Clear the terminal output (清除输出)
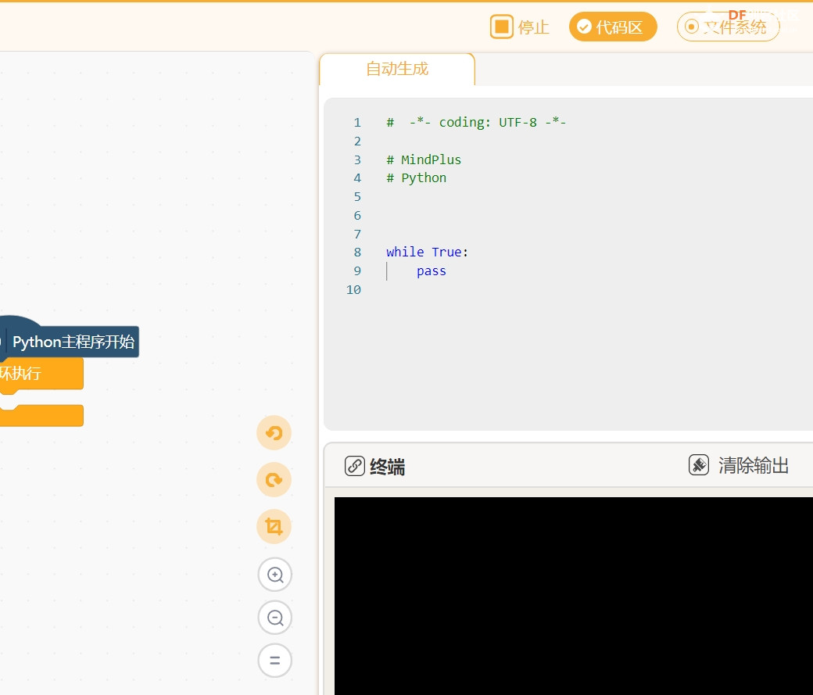This screenshot has width=813, height=695. [x=738, y=465]
